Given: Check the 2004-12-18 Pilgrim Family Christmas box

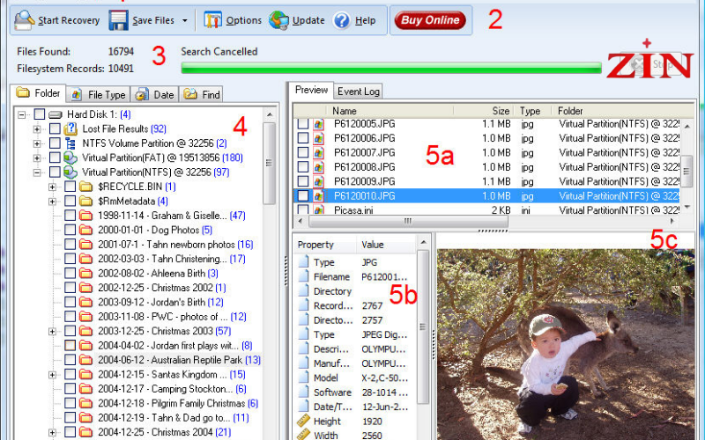Looking at the screenshot, I should 70,403.
